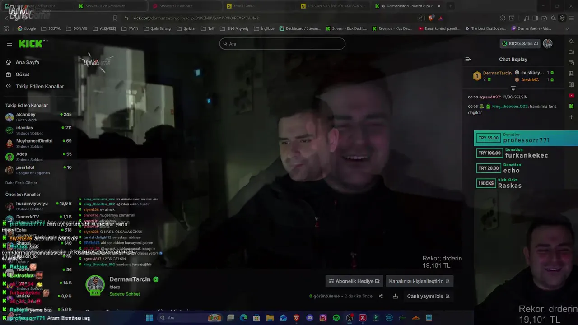This screenshot has width=578, height=325.
Task: Open Revenue - Kick Das... bookmark
Action: pos(392,28)
